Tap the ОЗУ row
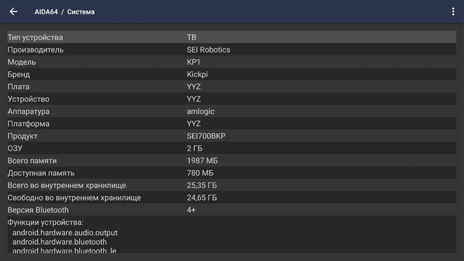The height and width of the screenshot is (261, 464). [231, 148]
